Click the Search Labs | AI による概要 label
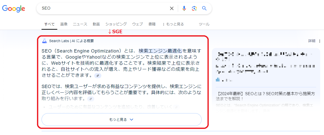 [71, 41]
